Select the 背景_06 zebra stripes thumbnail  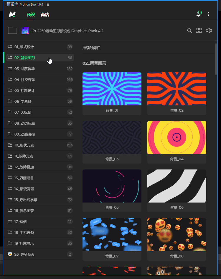click(177, 186)
